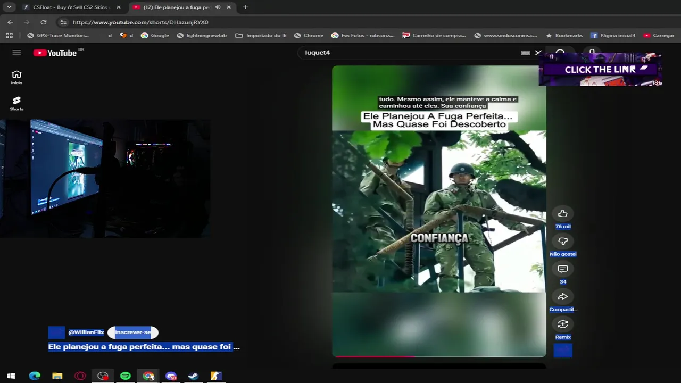Open Início in the YouTube sidebar
681x383 pixels.
coord(16,77)
